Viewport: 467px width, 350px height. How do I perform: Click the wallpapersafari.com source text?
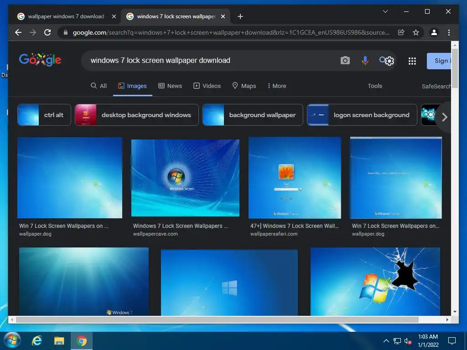tap(274, 234)
